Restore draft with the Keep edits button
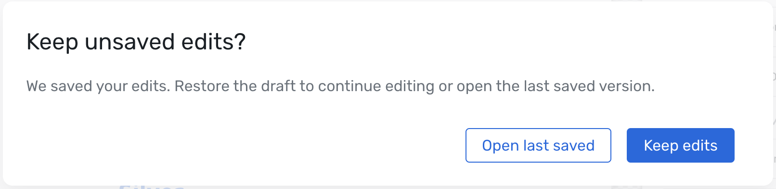Screen dimensions: 776x189 click(680, 145)
